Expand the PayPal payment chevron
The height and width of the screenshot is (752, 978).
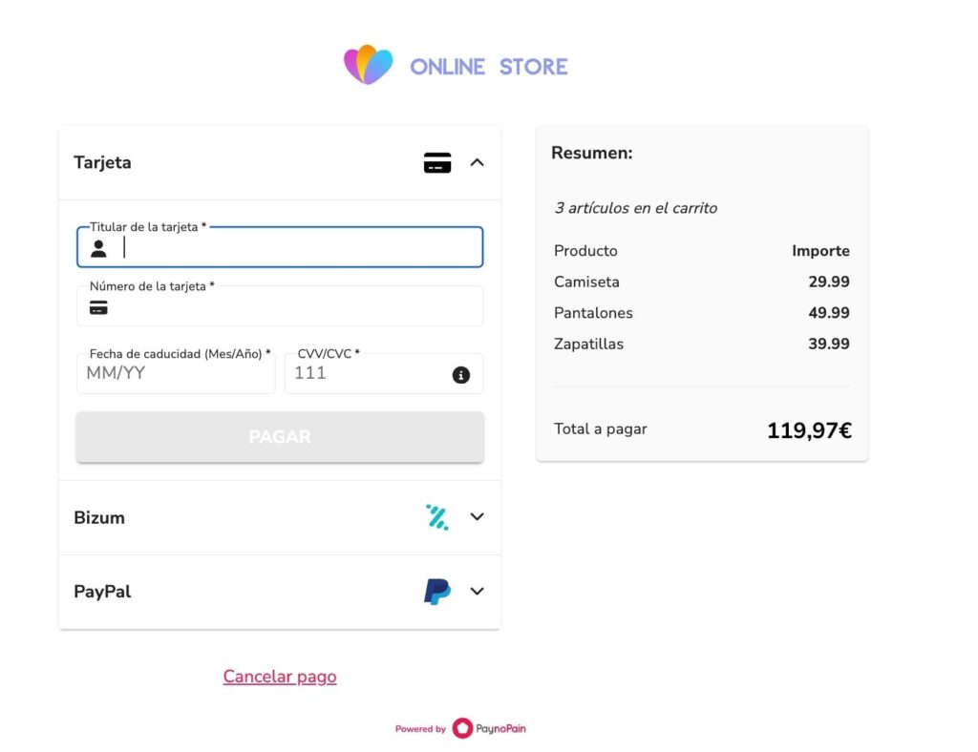coord(478,592)
